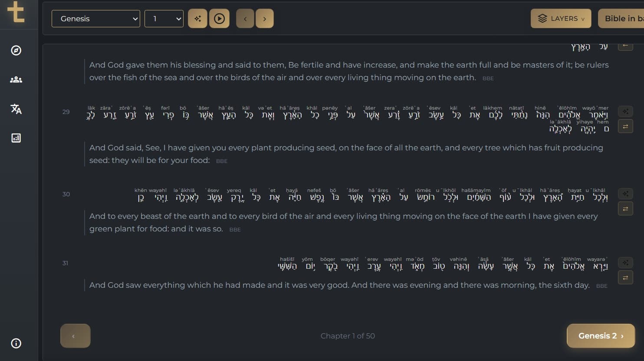Image resolution: width=644 pixels, height=361 pixels.
Task: Expand the LAYERS dropdown
Action: (561, 19)
